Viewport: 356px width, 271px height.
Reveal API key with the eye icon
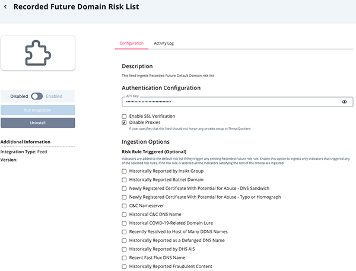(344, 102)
